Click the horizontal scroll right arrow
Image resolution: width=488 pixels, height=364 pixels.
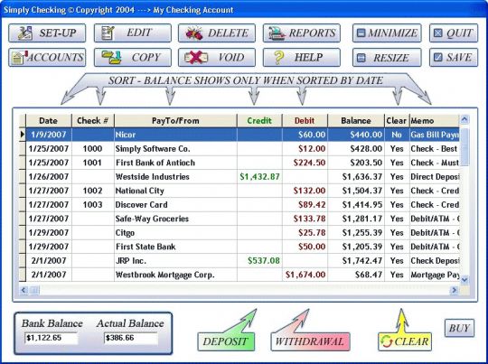454,290
